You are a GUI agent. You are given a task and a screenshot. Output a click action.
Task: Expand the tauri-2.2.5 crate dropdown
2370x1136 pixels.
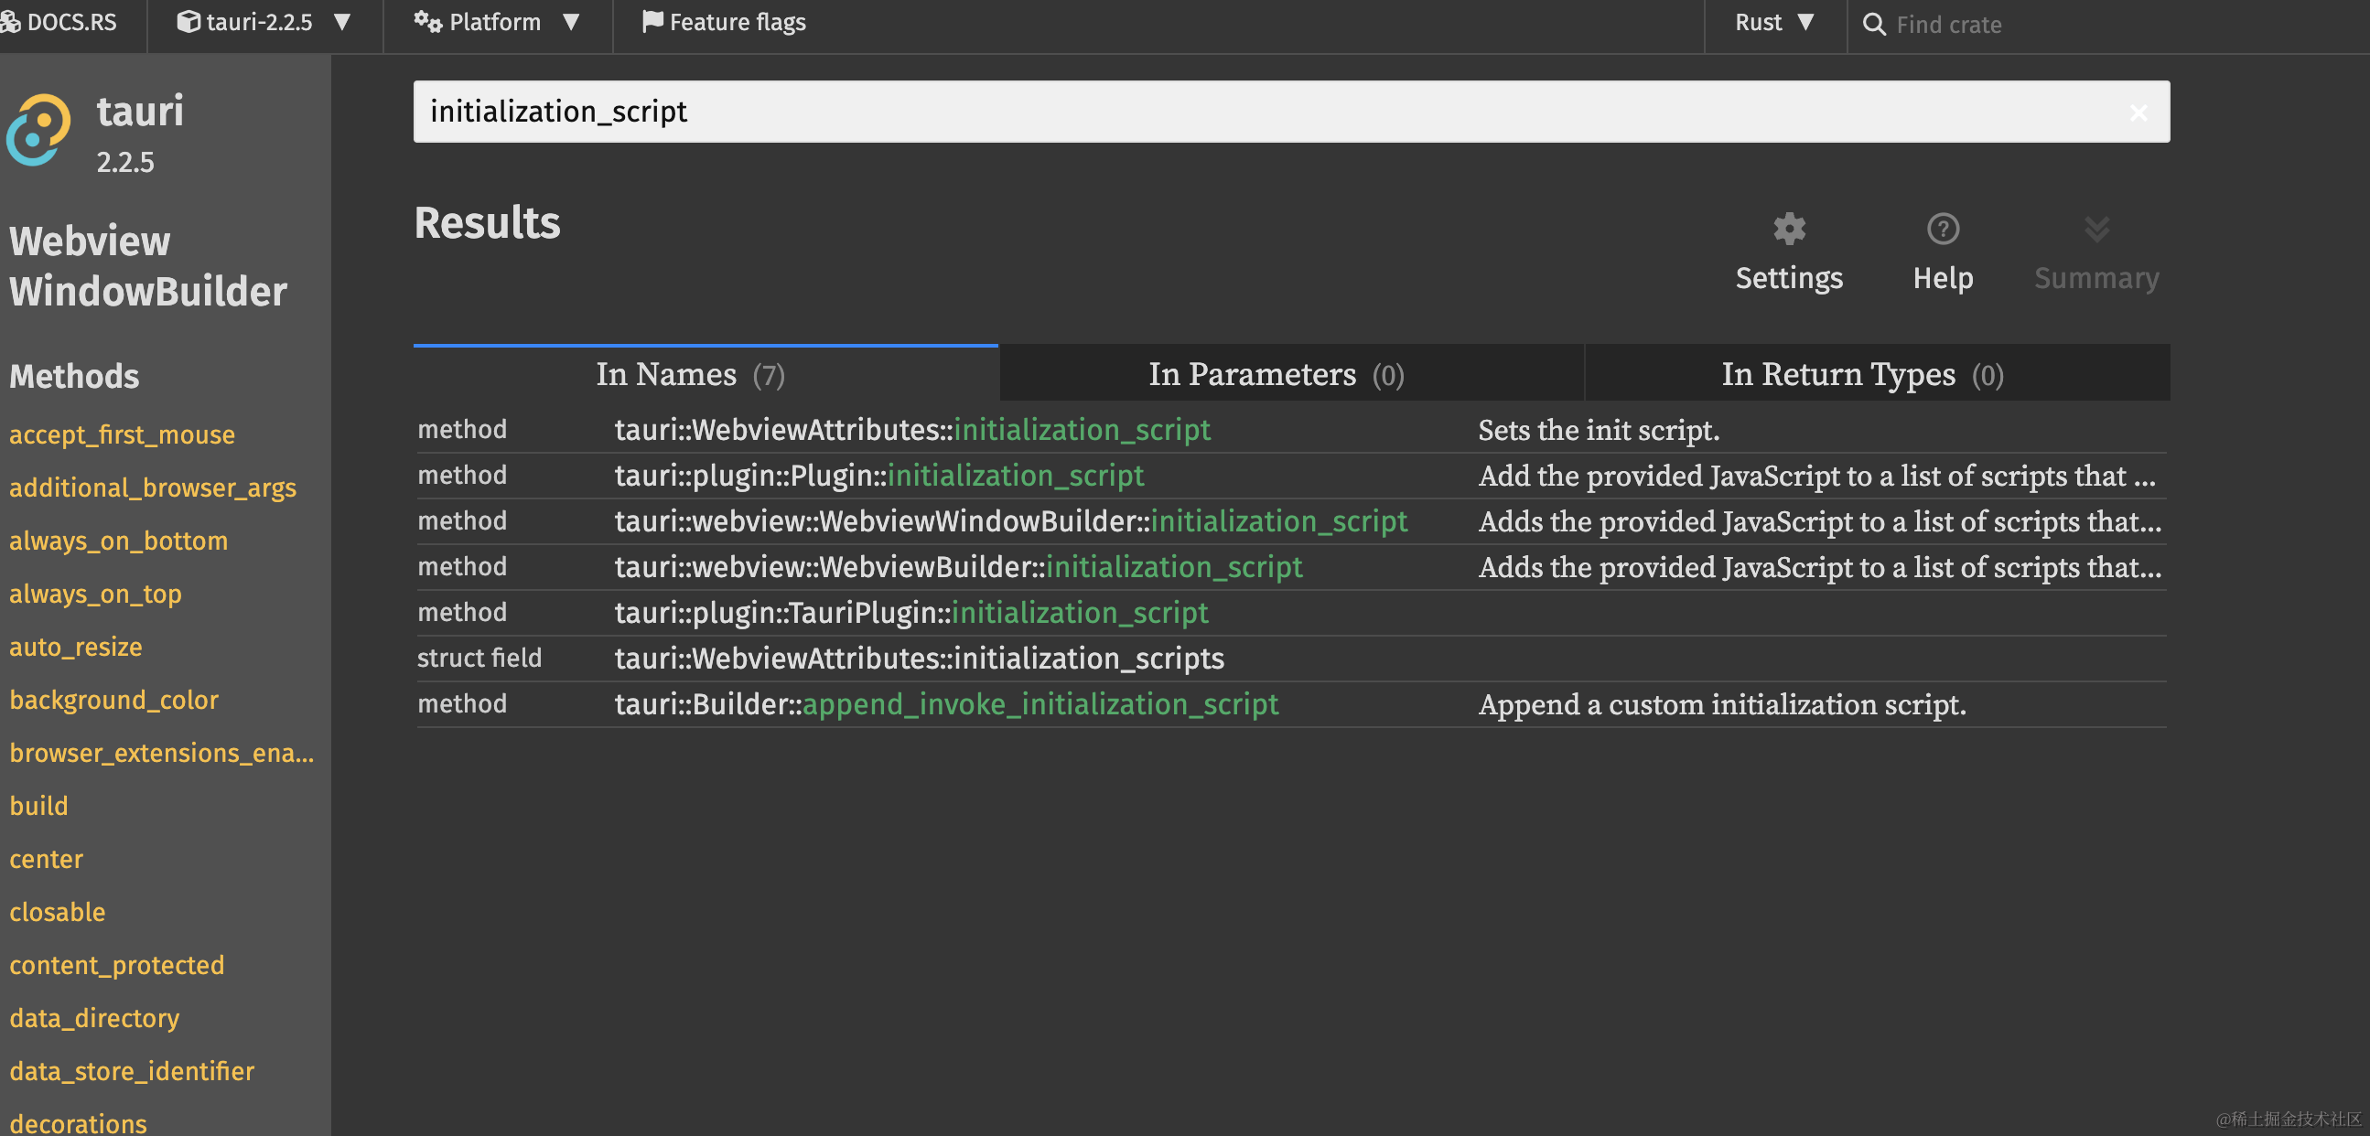click(264, 22)
